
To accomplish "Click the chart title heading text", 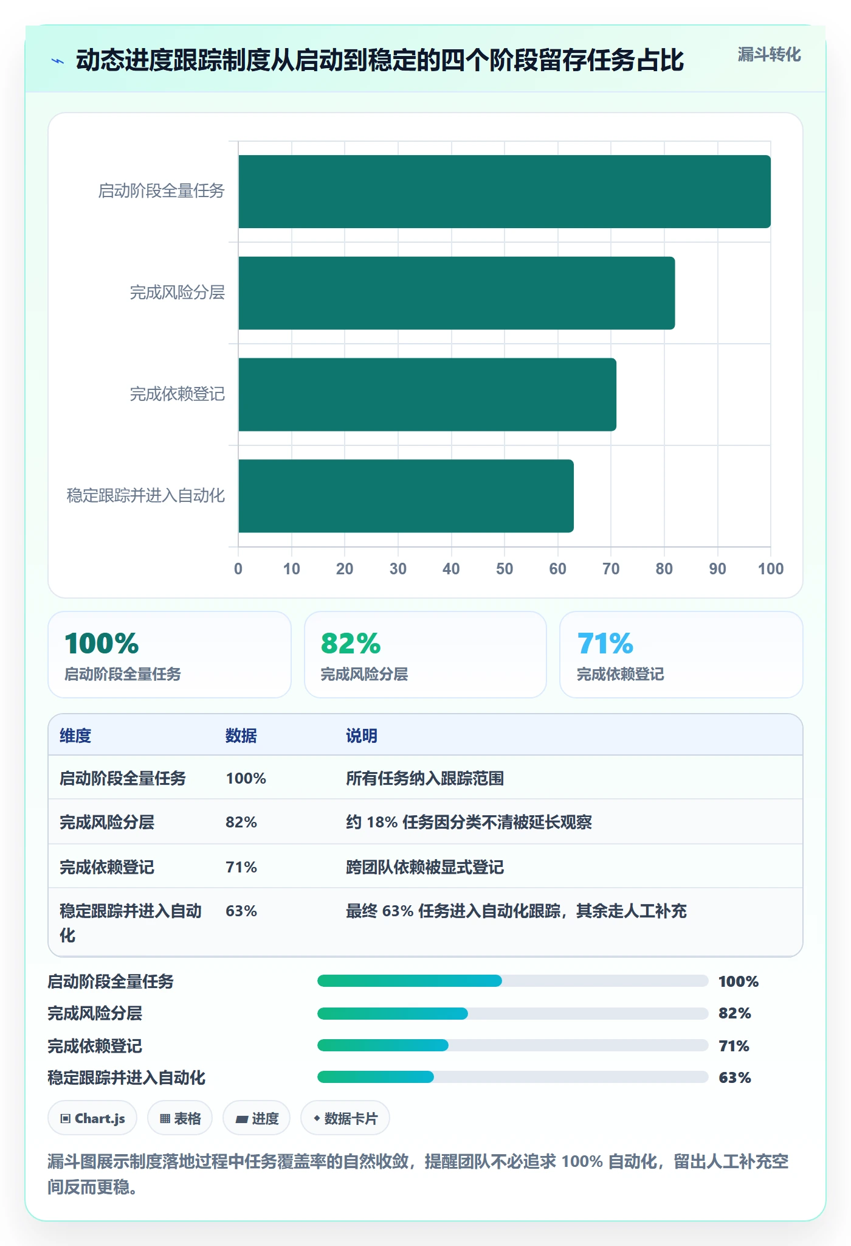I will [x=380, y=60].
